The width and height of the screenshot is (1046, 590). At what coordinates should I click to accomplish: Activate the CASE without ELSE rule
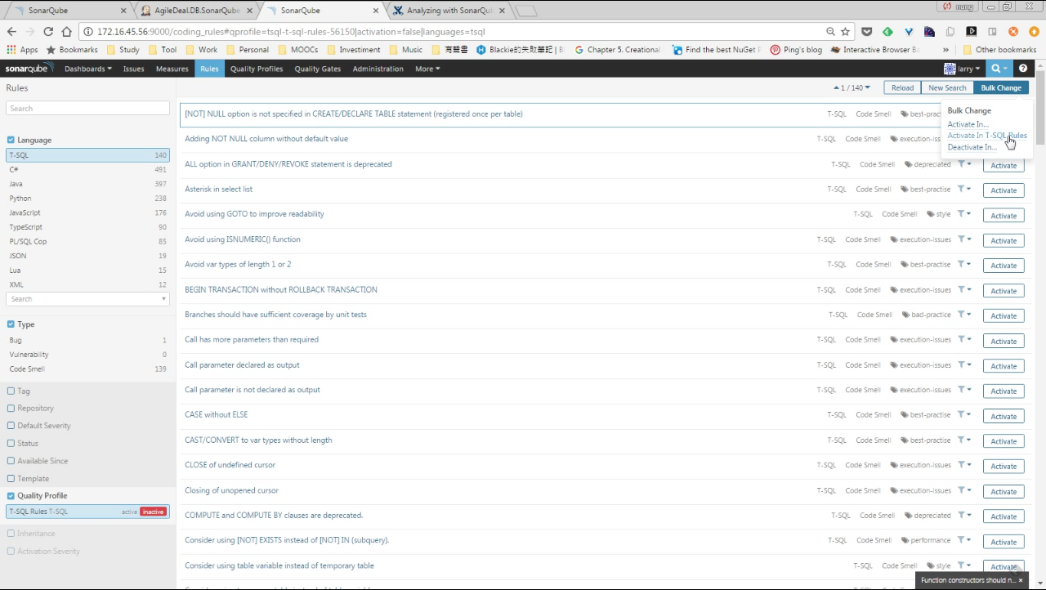click(x=1004, y=416)
